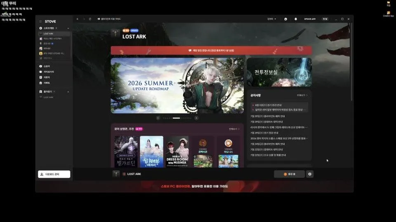Click the red maintenance notice banner
Image resolution: width=396 pixels, height=222 pixels.
click(211, 51)
